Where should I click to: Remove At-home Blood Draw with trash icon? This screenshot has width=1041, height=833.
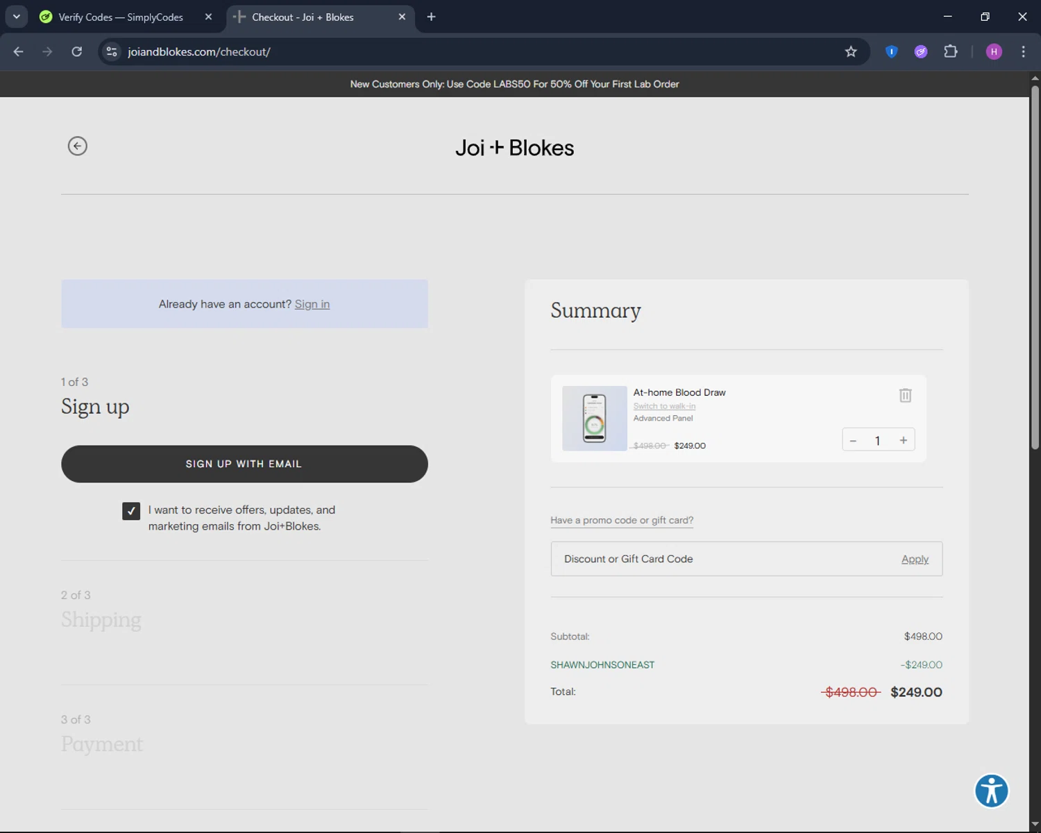pyautogui.click(x=905, y=395)
